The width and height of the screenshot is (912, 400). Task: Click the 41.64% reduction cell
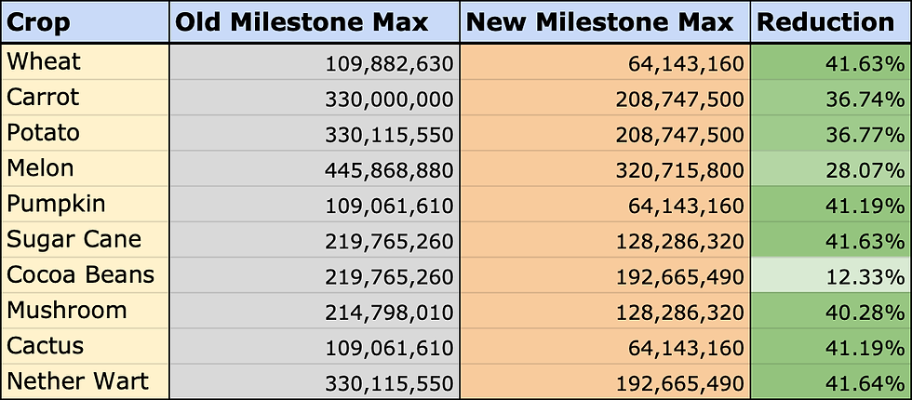coord(831,382)
